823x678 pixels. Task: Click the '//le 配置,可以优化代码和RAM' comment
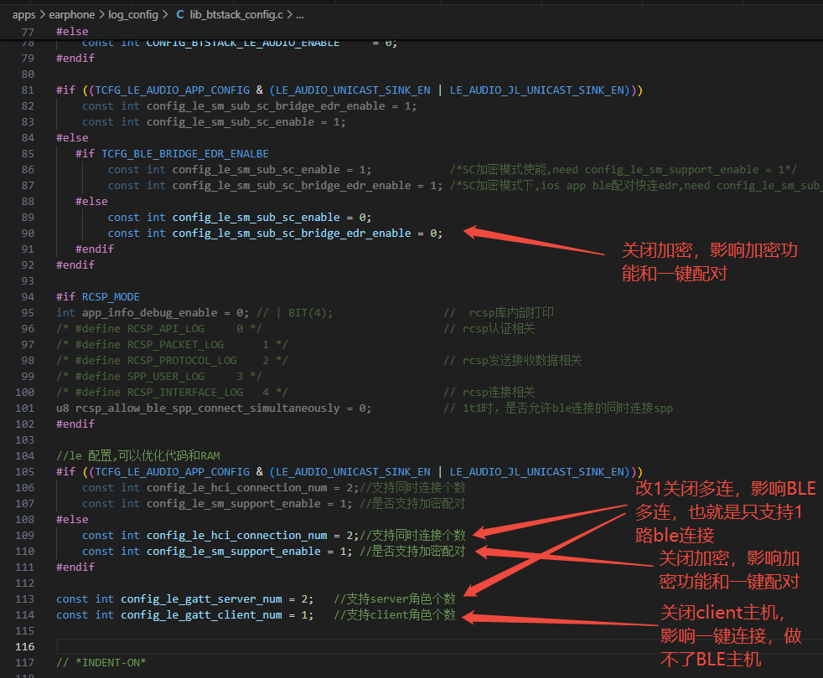138,455
